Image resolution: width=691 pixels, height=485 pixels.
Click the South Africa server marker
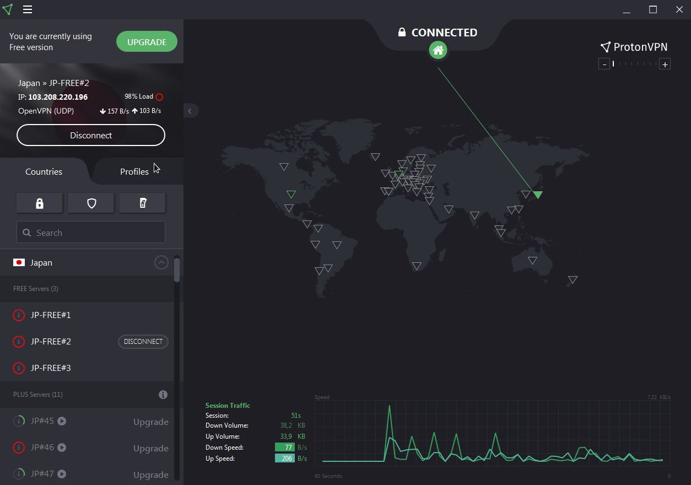click(x=417, y=266)
